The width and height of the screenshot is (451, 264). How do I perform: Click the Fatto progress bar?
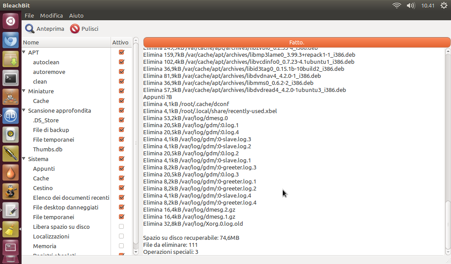tap(296, 43)
